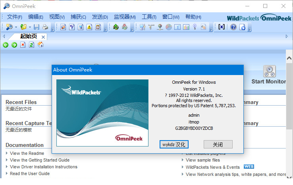Screen dimensions: 293x185
Task: Open the 帮助(H) menu
Action: 193,17
